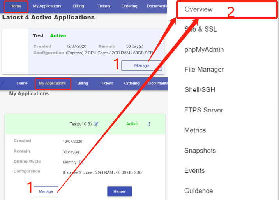Open Site & SSL from the side menu
This screenshot has height=200, width=279.
(201, 29)
